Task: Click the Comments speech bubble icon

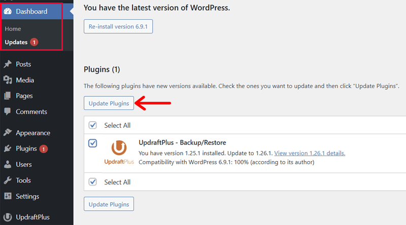Action: [8, 111]
